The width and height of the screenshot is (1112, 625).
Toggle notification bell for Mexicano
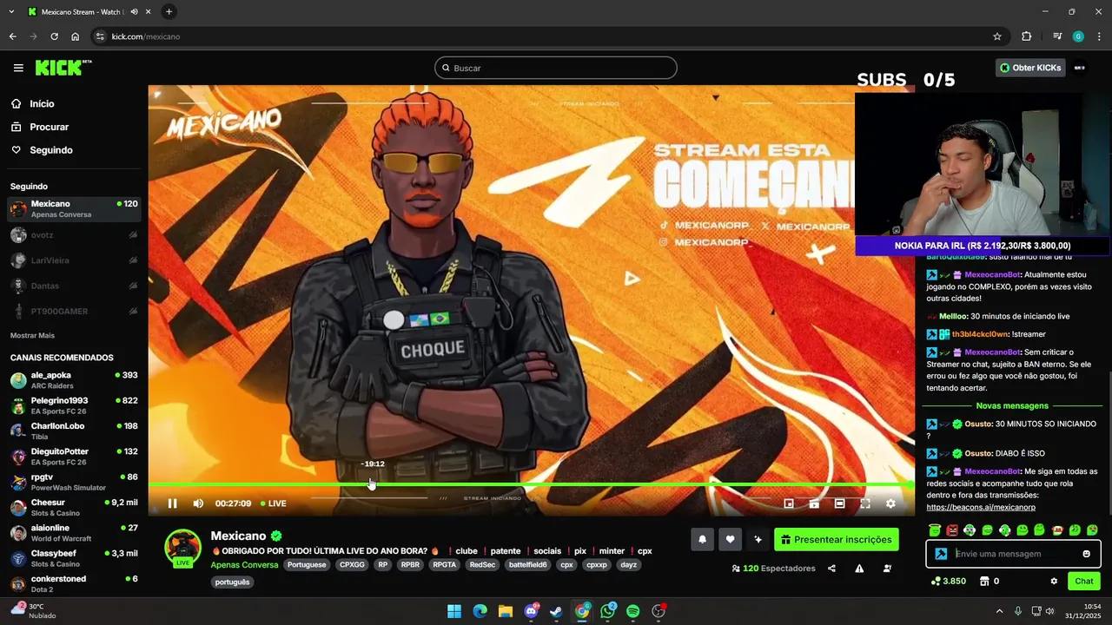(703, 540)
